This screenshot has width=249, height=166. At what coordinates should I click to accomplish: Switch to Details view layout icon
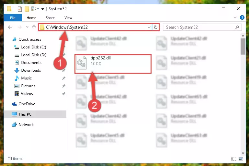coord(234,159)
